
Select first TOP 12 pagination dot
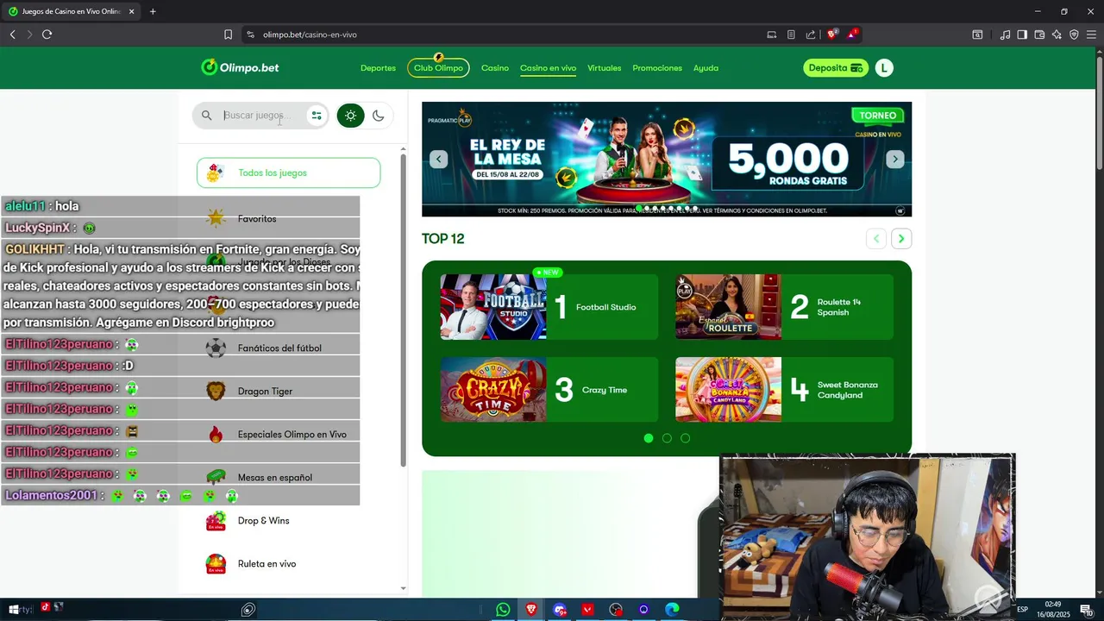click(x=649, y=438)
